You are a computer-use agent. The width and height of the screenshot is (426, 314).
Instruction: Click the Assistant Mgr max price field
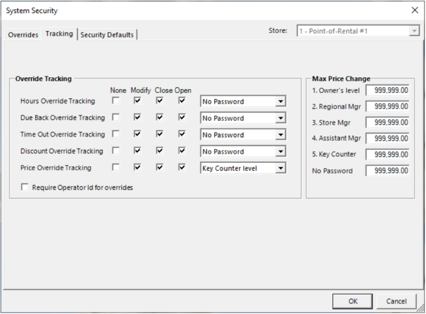pyautogui.click(x=387, y=138)
